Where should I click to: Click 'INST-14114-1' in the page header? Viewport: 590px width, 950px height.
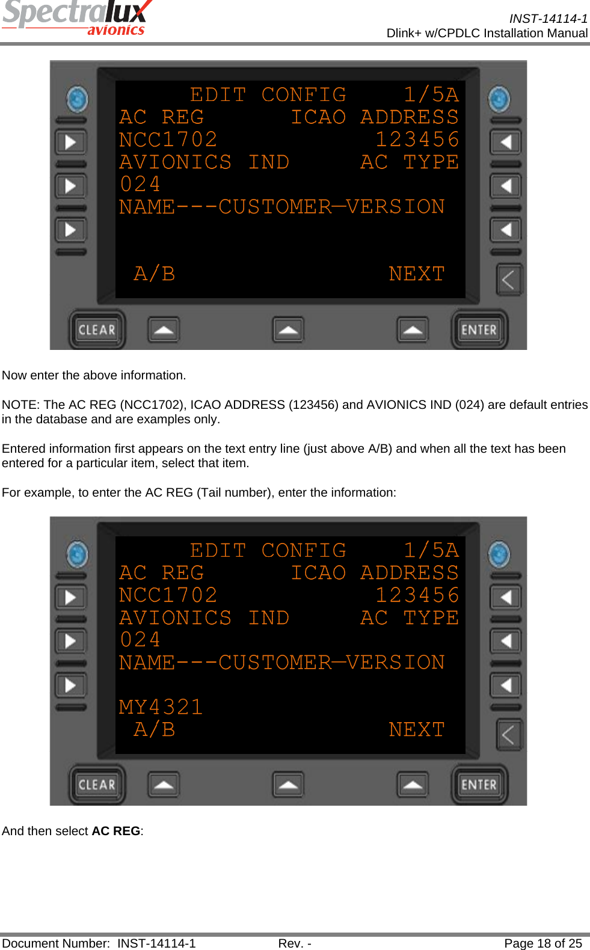coord(549,19)
